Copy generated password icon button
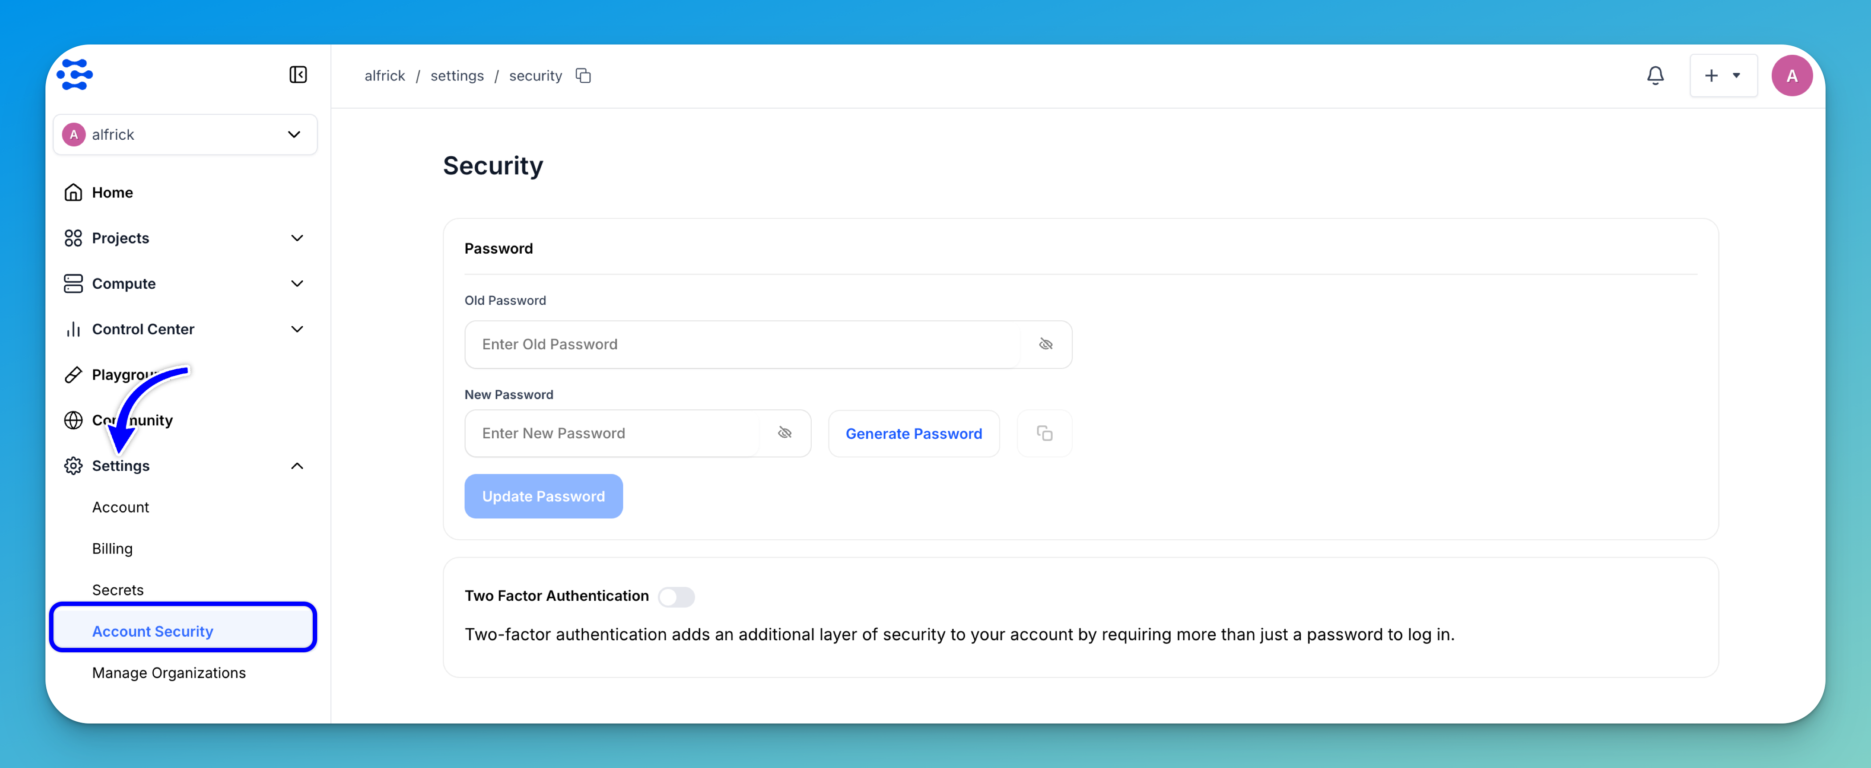Screen dimensions: 1871x768 (1044, 433)
